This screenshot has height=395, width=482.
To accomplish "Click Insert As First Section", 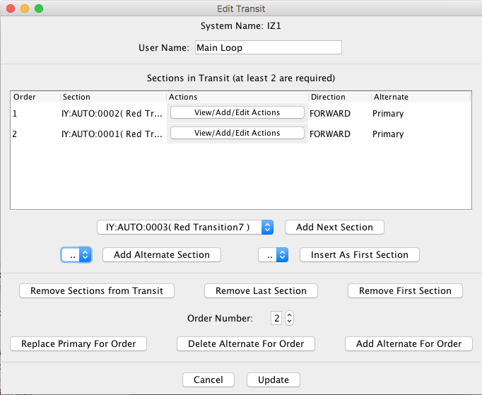I will click(x=359, y=254).
